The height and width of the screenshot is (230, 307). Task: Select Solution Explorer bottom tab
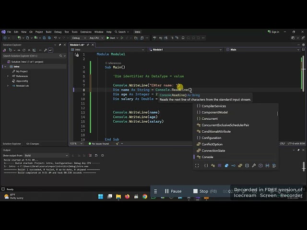click(x=12, y=144)
